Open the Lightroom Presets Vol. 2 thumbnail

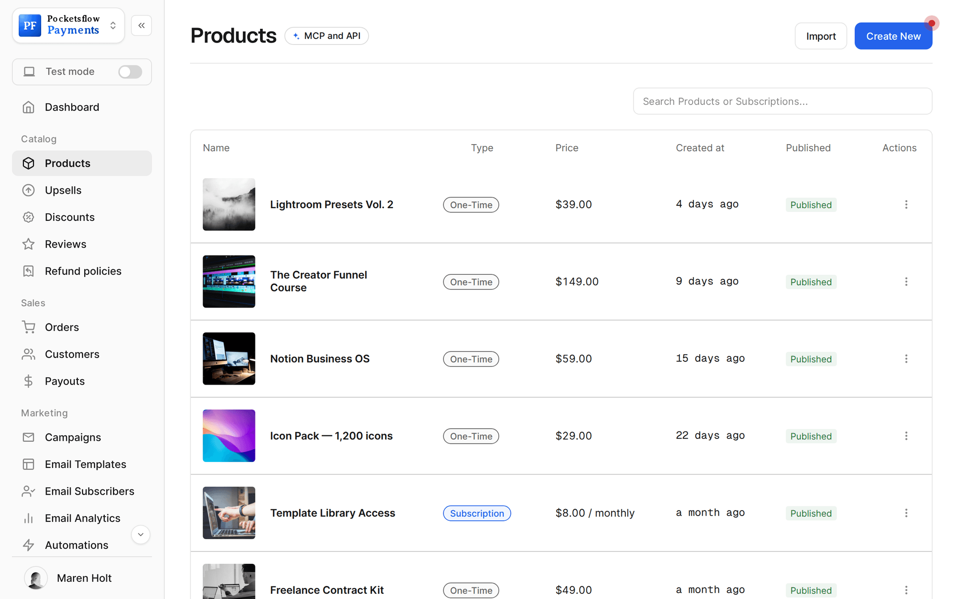tap(229, 205)
